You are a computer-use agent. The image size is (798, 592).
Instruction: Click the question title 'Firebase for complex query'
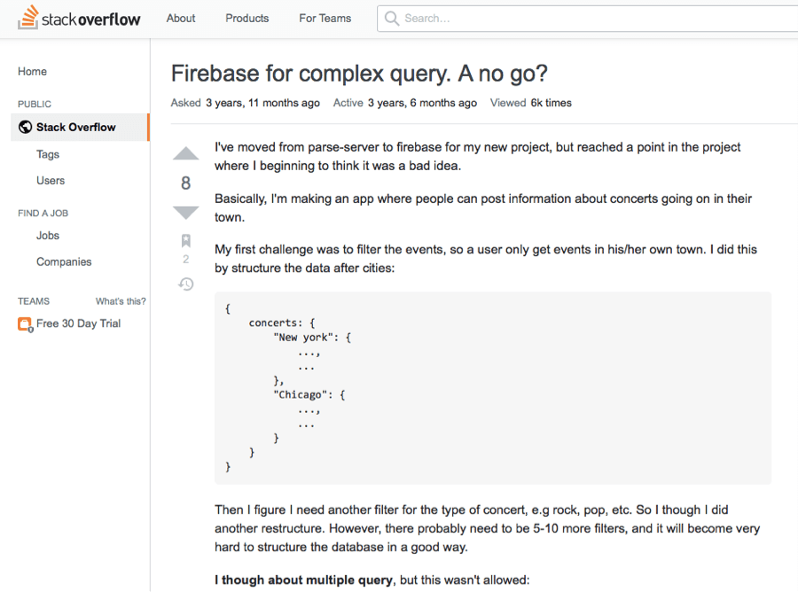click(x=359, y=74)
